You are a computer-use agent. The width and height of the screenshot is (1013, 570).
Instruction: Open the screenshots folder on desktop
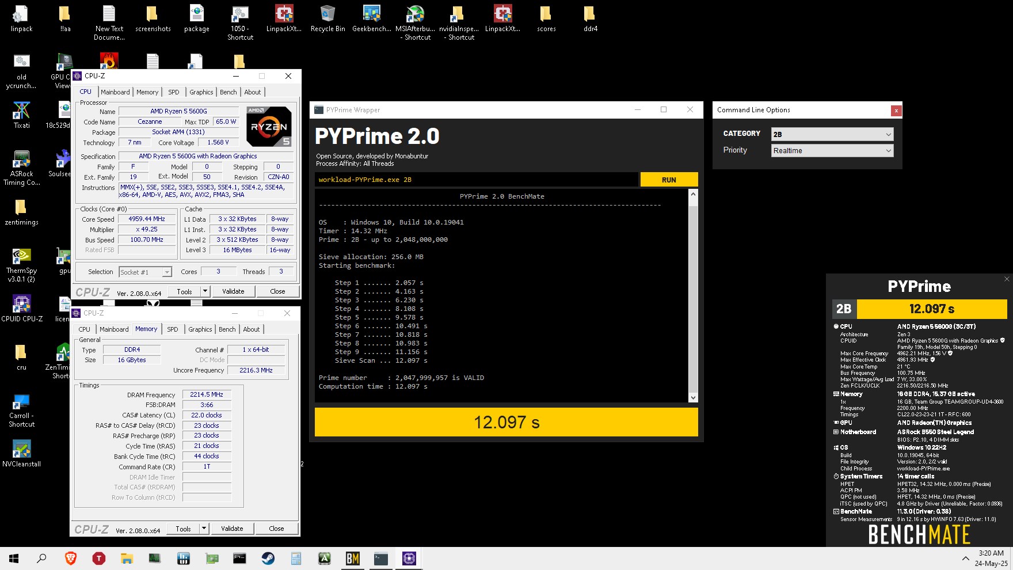point(153,18)
